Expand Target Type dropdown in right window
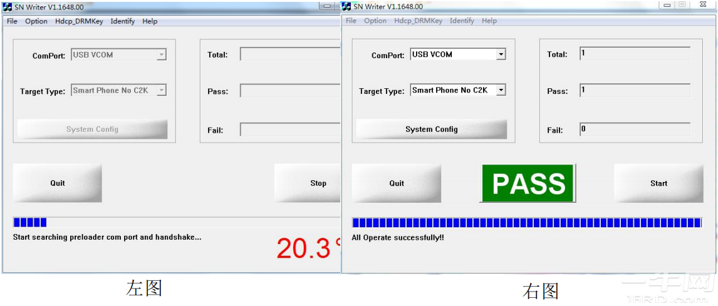718x306 pixels. point(501,90)
